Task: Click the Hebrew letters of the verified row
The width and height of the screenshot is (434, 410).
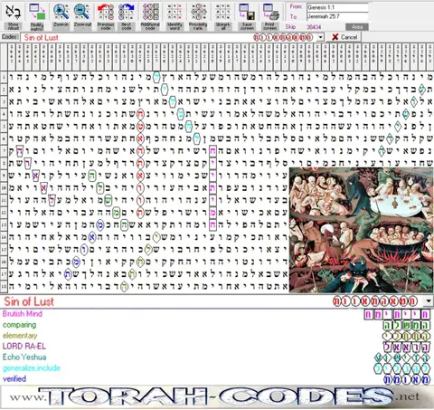Action: [x=406, y=379]
